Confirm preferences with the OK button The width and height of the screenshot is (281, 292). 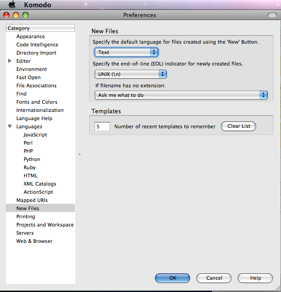click(172, 278)
